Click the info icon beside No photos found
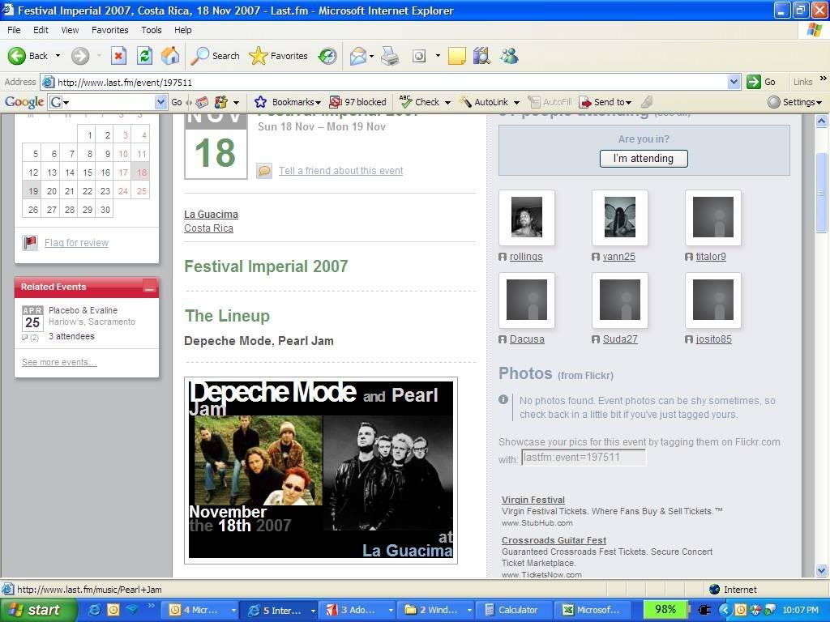The width and height of the screenshot is (830, 622). (503, 400)
